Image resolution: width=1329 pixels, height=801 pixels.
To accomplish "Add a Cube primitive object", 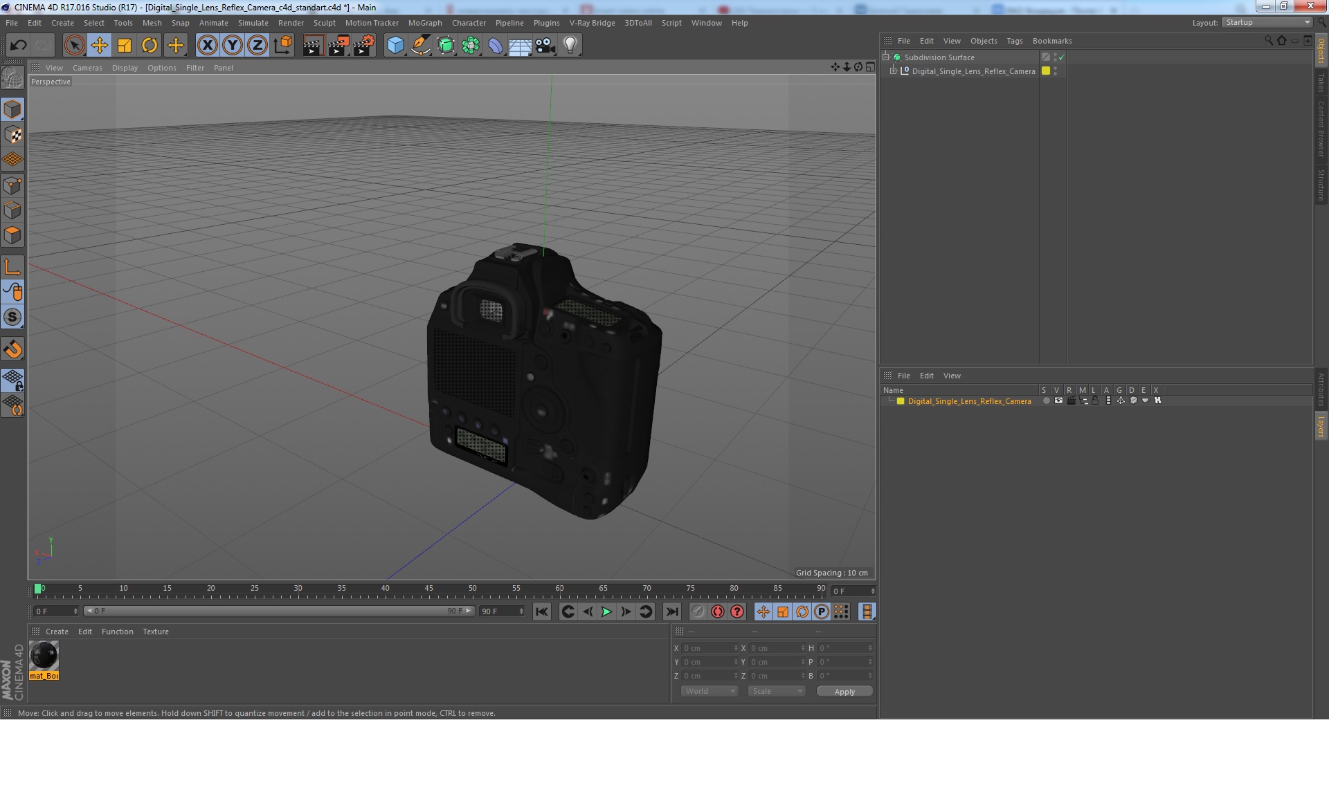I will point(395,46).
